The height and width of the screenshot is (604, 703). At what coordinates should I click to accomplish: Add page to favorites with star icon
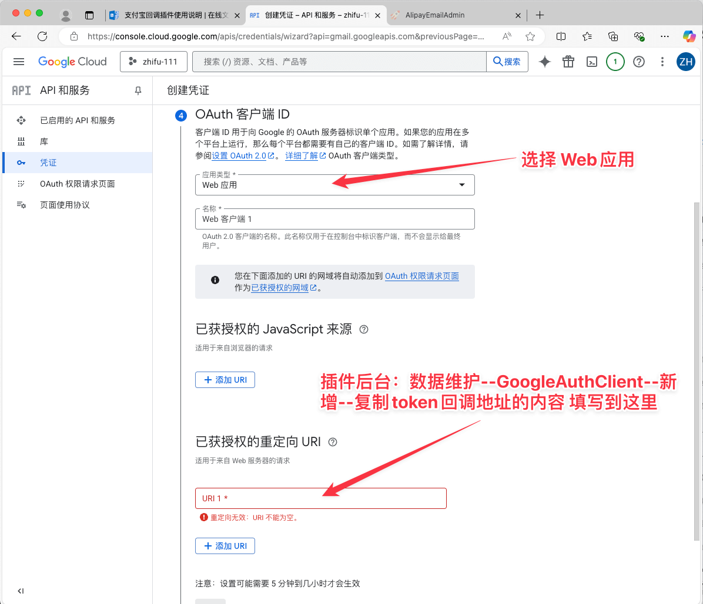(530, 36)
